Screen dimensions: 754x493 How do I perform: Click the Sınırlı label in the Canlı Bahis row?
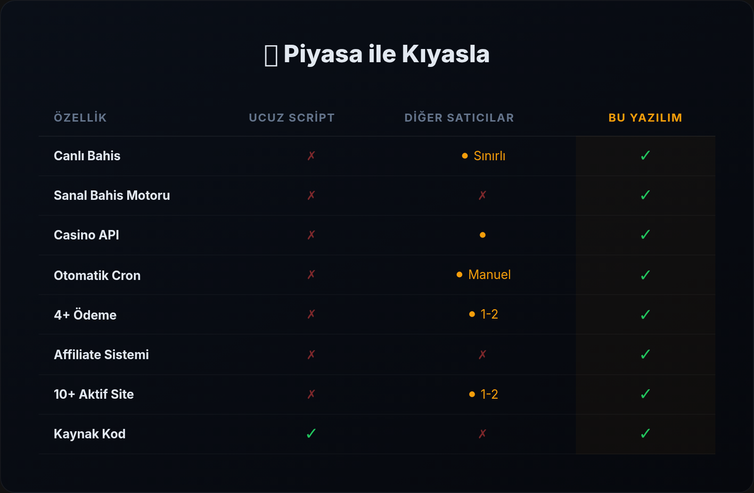click(489, 156)
